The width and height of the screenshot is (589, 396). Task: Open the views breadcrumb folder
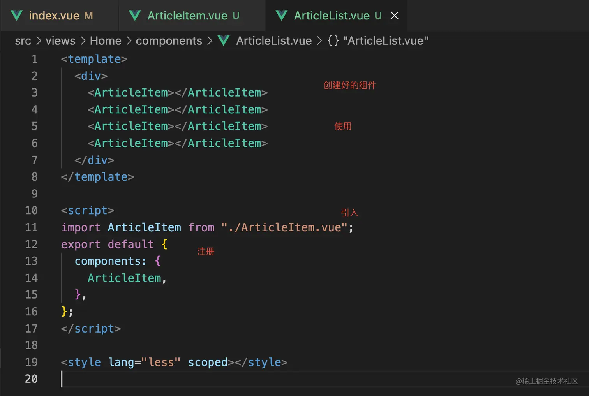[60, 41]
